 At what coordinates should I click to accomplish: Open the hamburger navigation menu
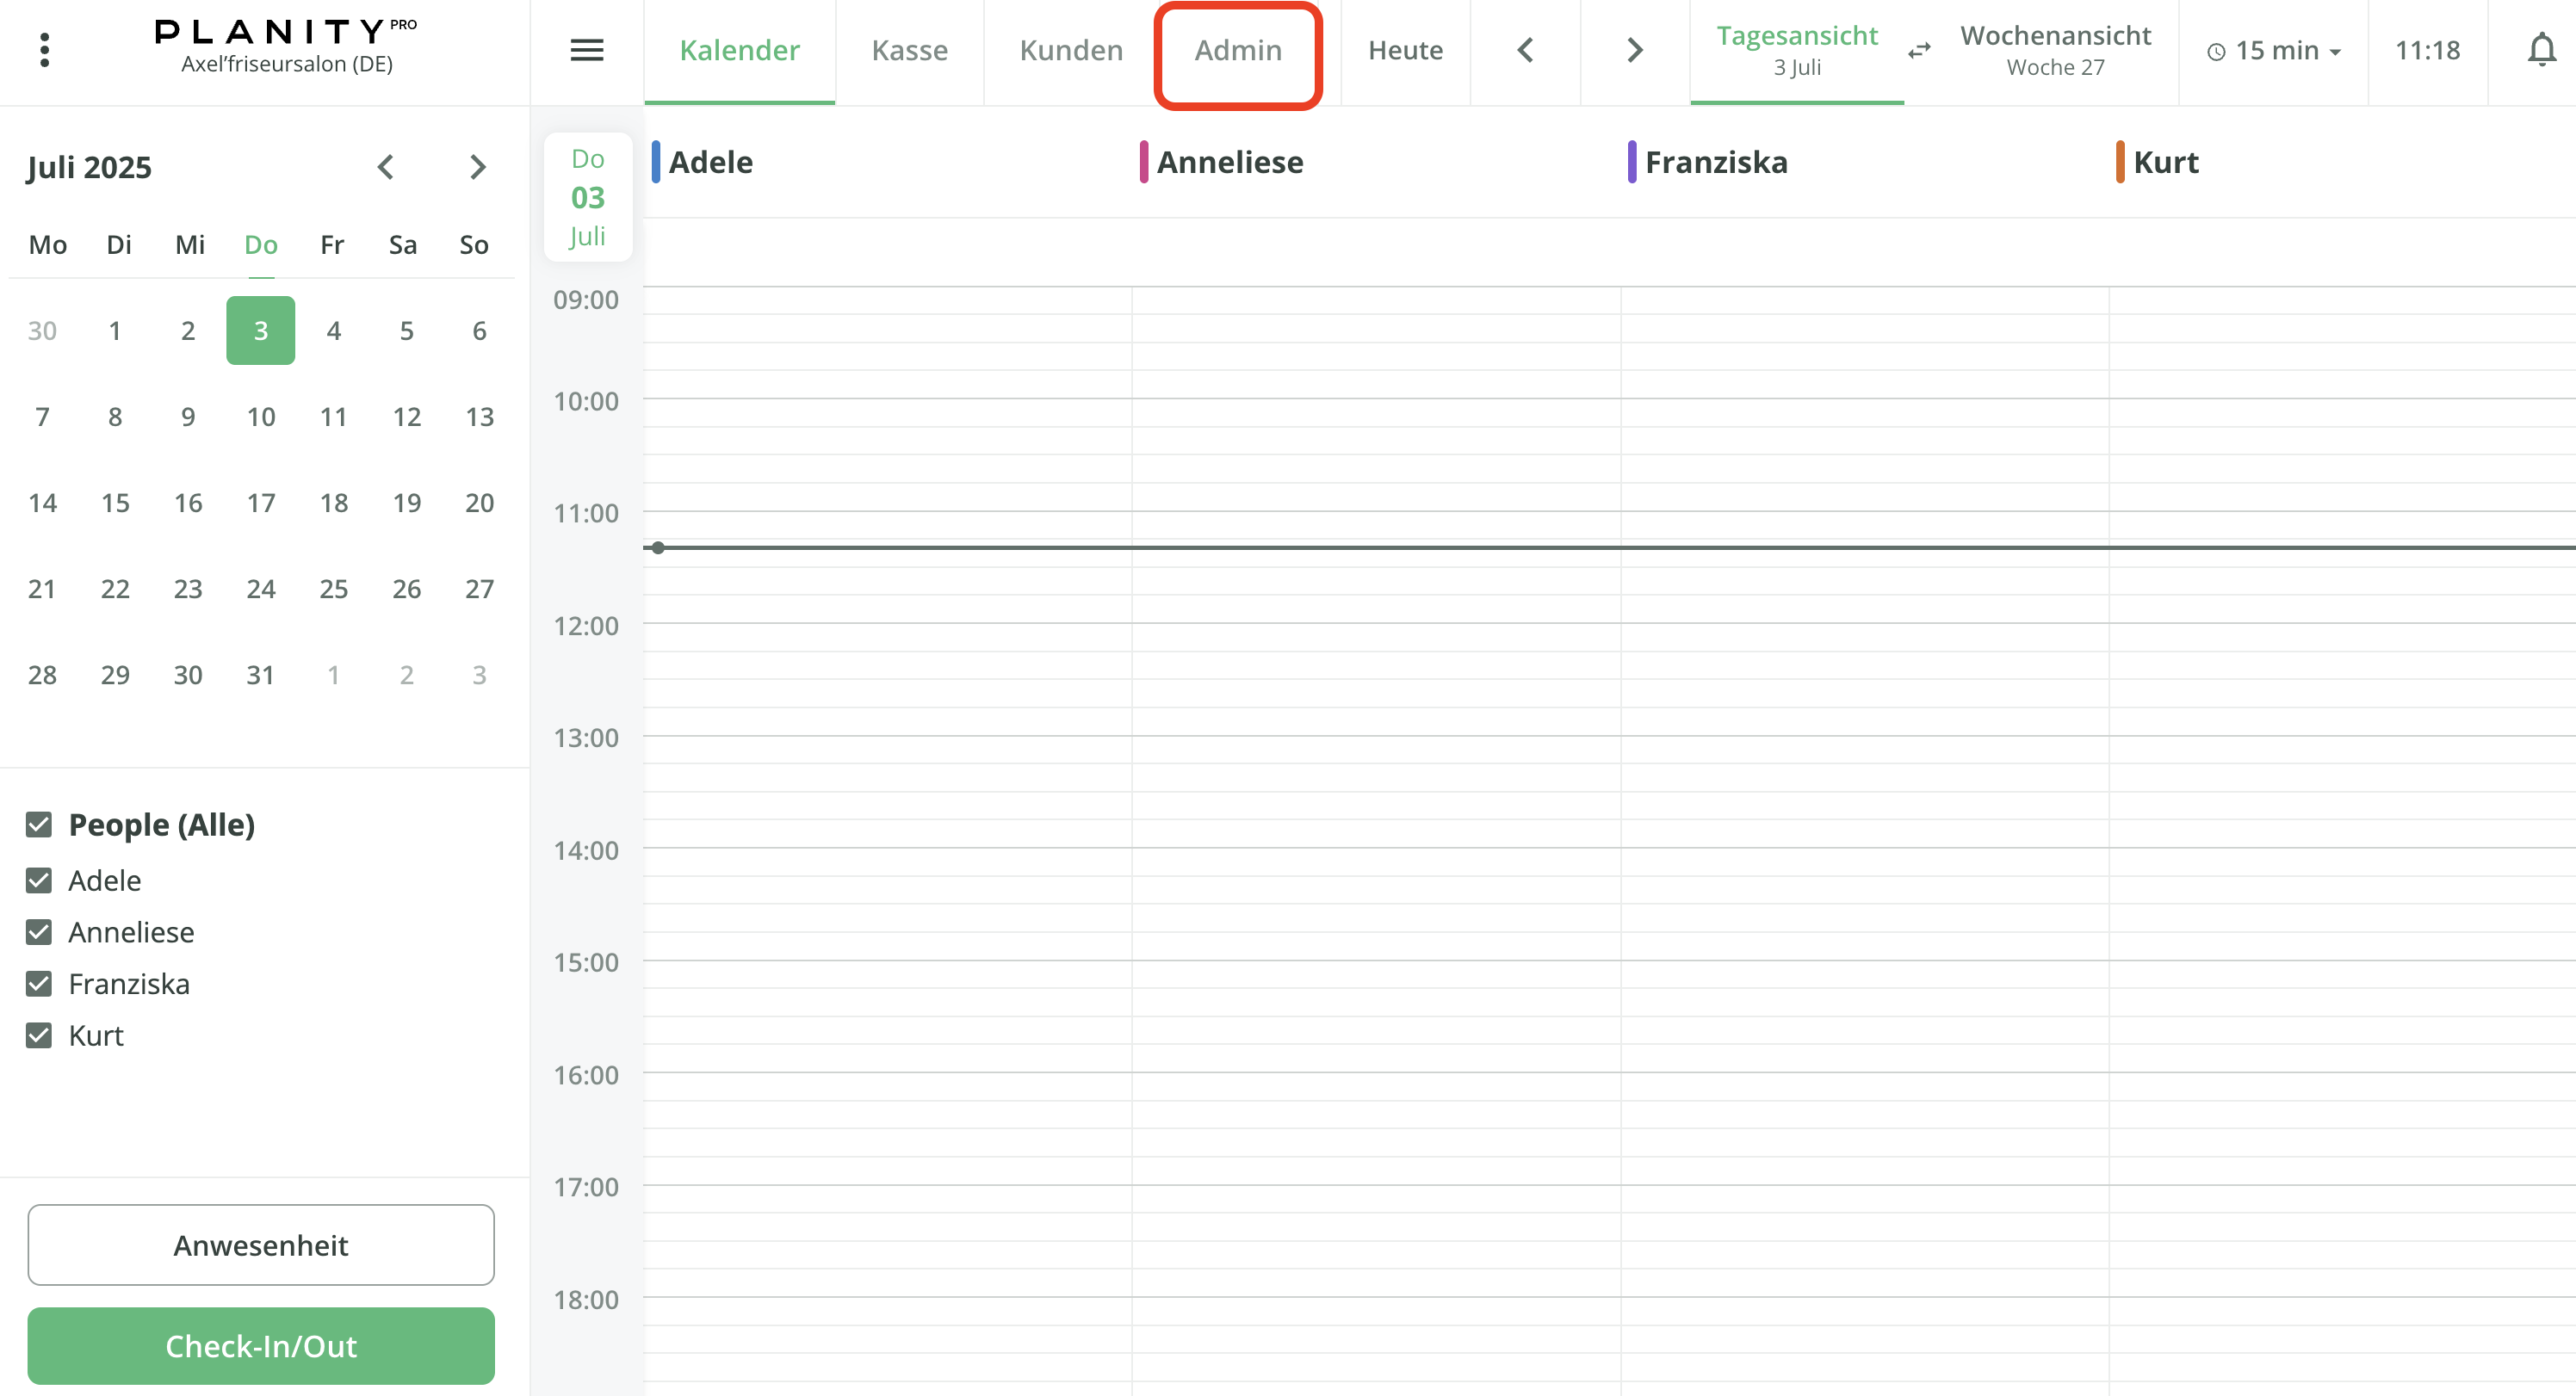pyautogui.click(x=587, y=50)
